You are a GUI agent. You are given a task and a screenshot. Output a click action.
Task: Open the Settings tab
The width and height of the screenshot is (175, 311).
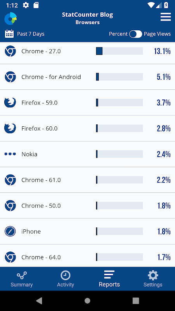click(153, 279)
